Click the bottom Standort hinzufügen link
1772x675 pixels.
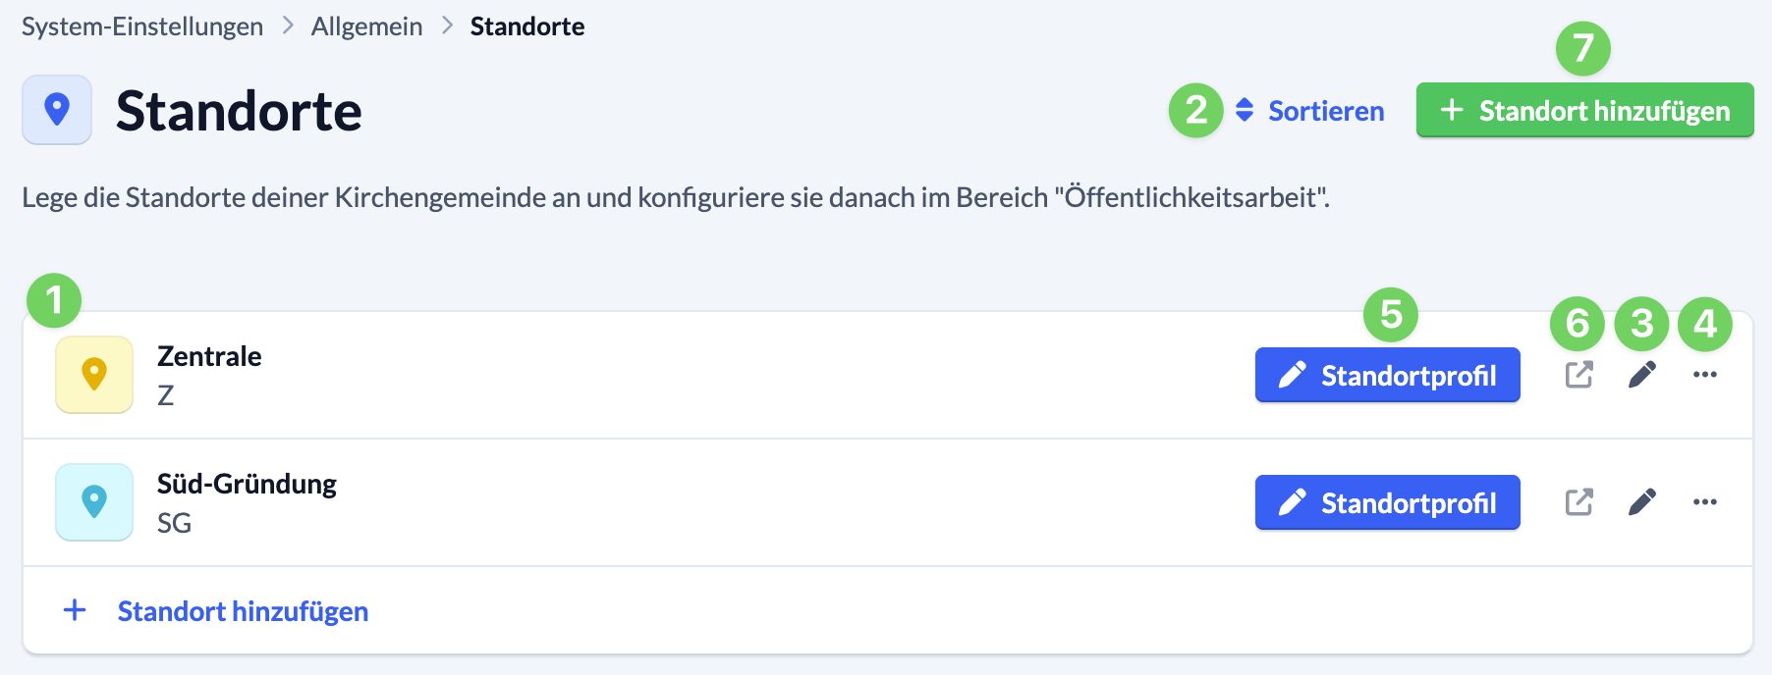tap(242, 609)
